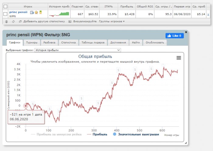Click the Facebook Like button

click(175, 36)
